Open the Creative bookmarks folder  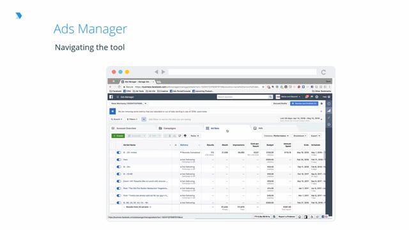coord(162,91)
